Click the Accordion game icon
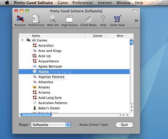Viewport: 168px width, 139px height. coord(35,45)
